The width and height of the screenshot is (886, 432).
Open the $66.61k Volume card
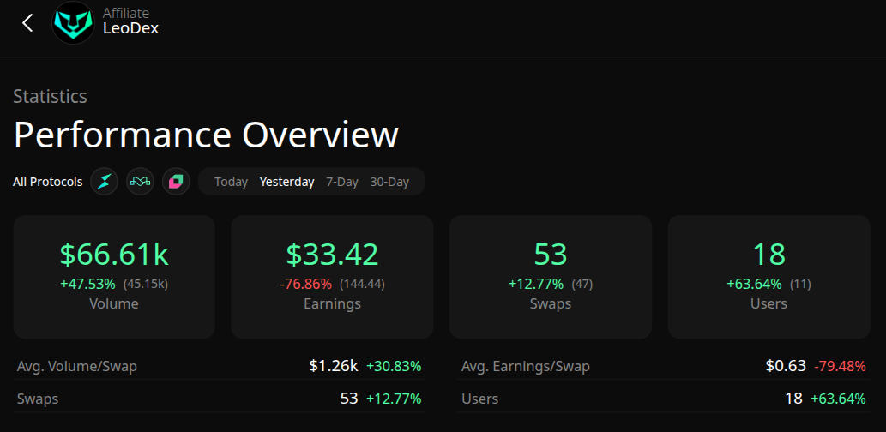tap(114, 276)
